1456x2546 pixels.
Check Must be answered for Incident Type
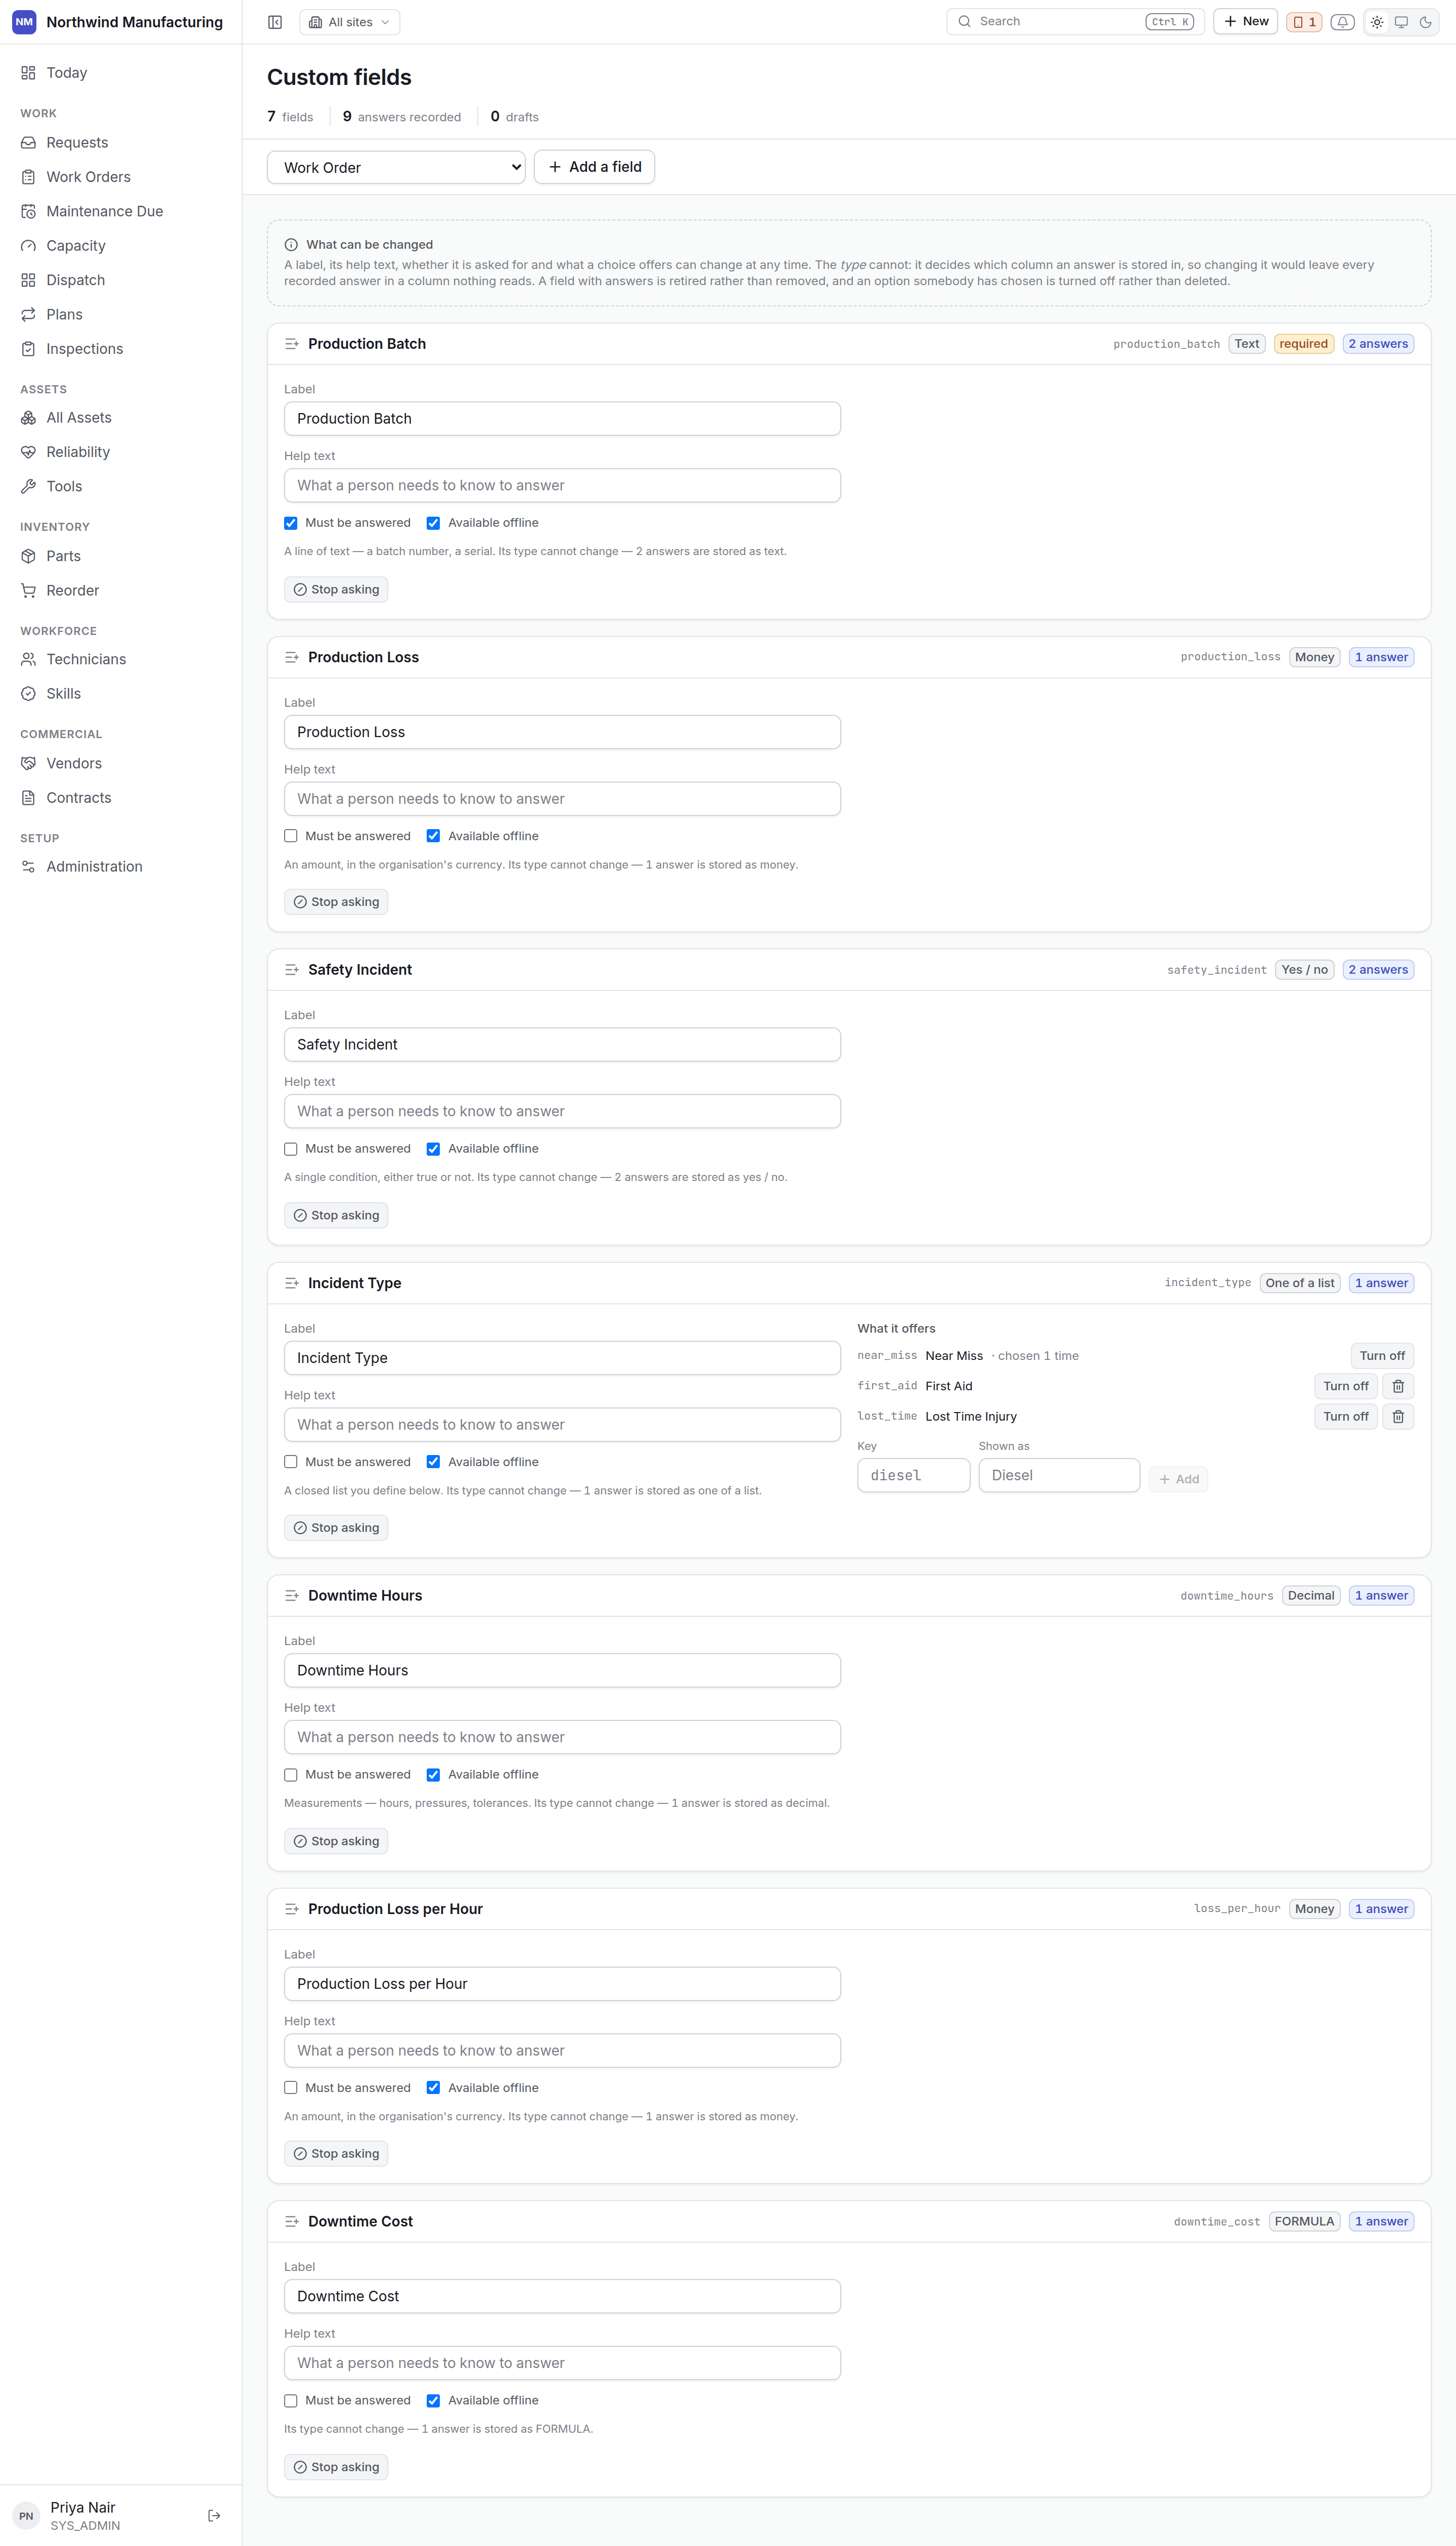coord(291,1462)
